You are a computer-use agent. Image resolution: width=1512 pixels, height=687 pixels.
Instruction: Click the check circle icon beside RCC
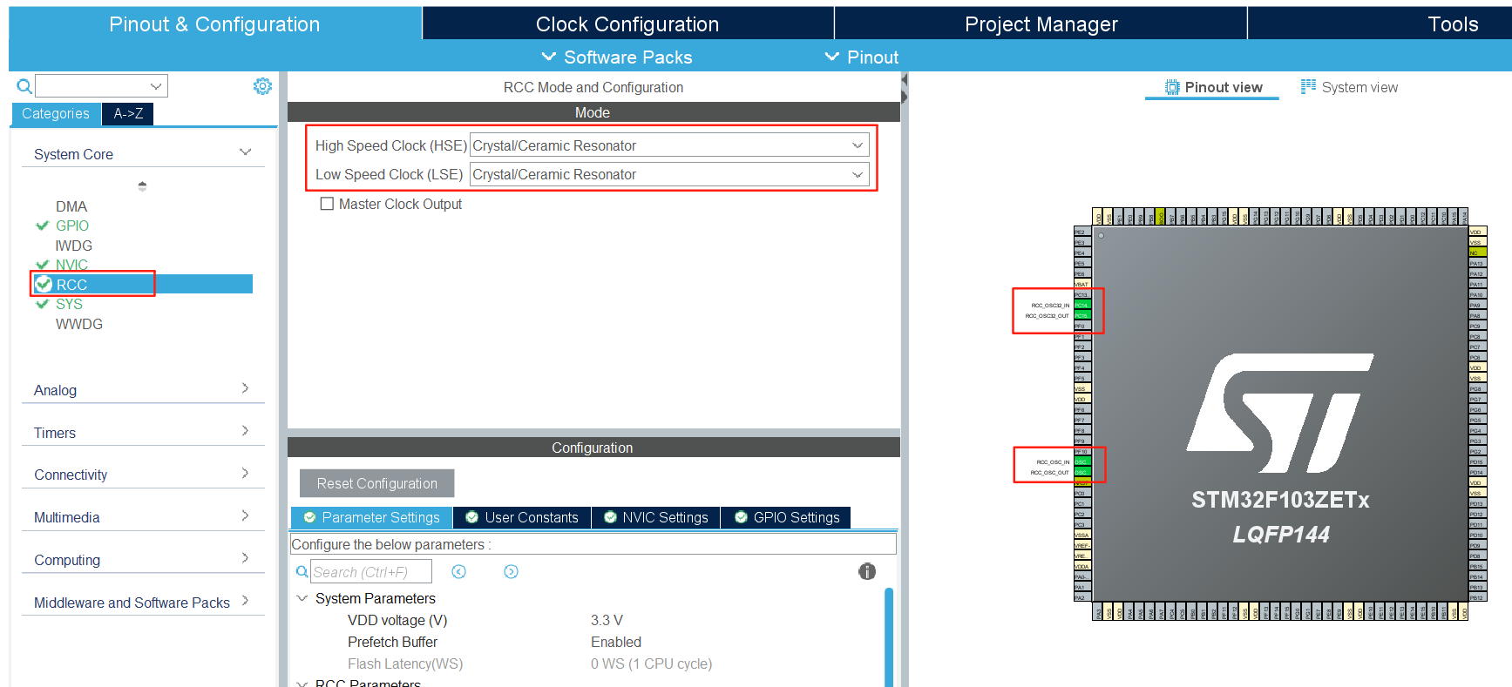(x=44, y=284)
